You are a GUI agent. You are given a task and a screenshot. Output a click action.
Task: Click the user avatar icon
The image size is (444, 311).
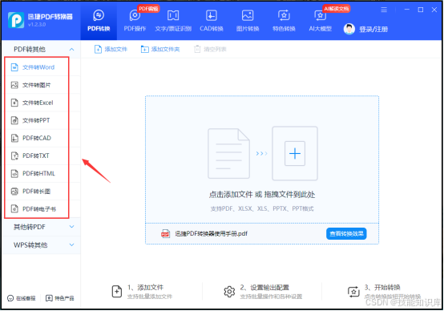(x=349, y=29)
